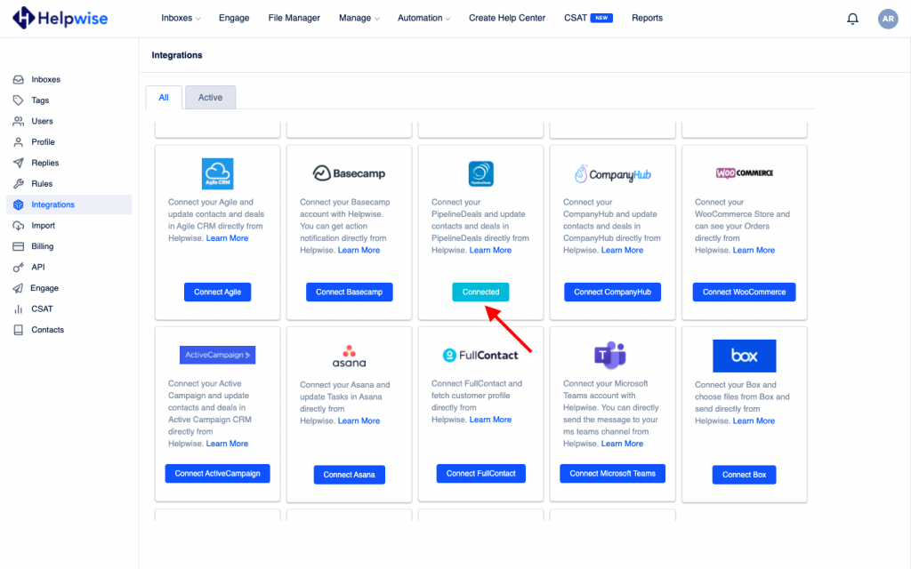Click the Contacts book icon in sidebar

19,331
